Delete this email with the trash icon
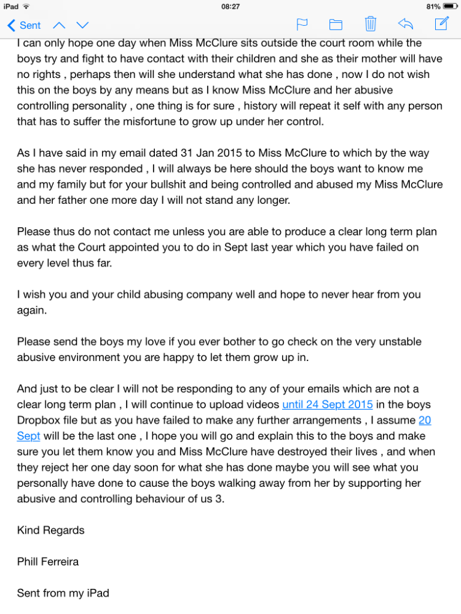Screen dimensions: 461x614 pos(370,24)
